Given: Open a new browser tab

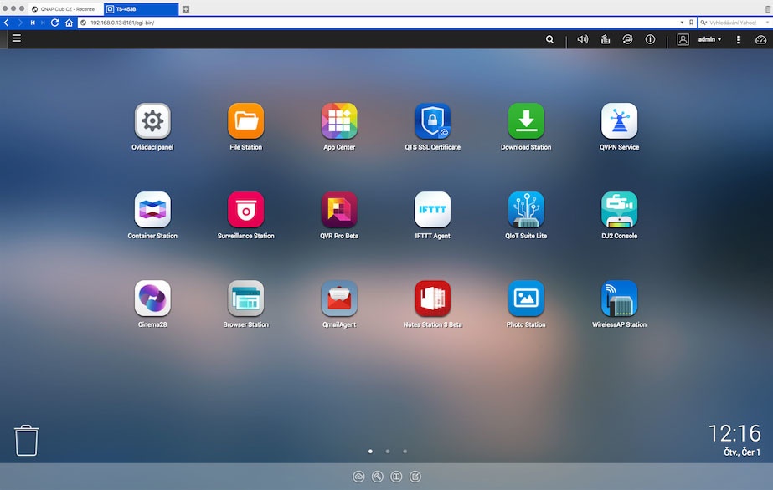Looking at the screenshot, I should click(186, 9).
